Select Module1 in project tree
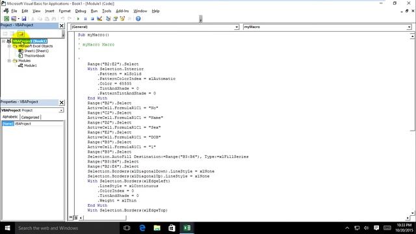The image size is (416, 234). click(x=31, y=66)
